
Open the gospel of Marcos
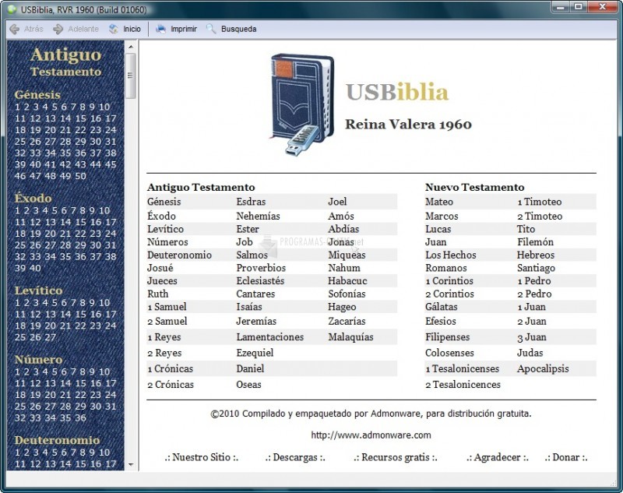(x=442, y=216)
